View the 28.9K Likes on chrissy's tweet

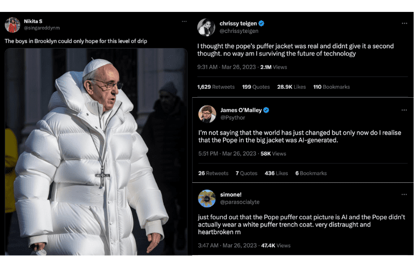(292, 87)
